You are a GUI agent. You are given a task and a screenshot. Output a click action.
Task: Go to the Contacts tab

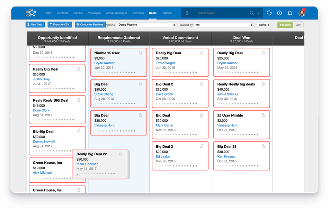point(62,13)
